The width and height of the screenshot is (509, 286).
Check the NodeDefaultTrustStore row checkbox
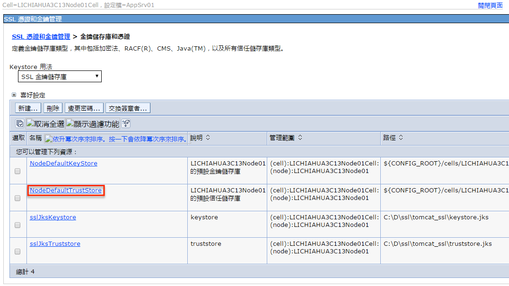point(18,199)
